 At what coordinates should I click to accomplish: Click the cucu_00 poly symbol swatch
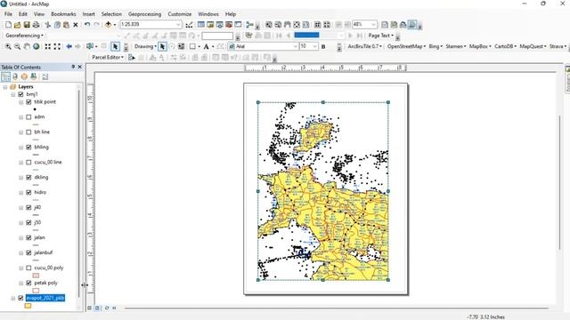click(36, 276)
